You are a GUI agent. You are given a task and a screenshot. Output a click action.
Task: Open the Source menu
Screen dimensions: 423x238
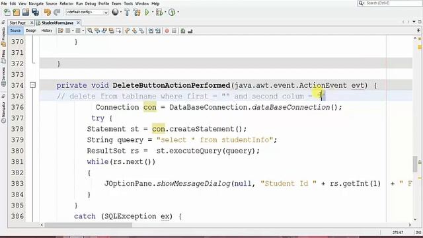[x=52, y=4]
